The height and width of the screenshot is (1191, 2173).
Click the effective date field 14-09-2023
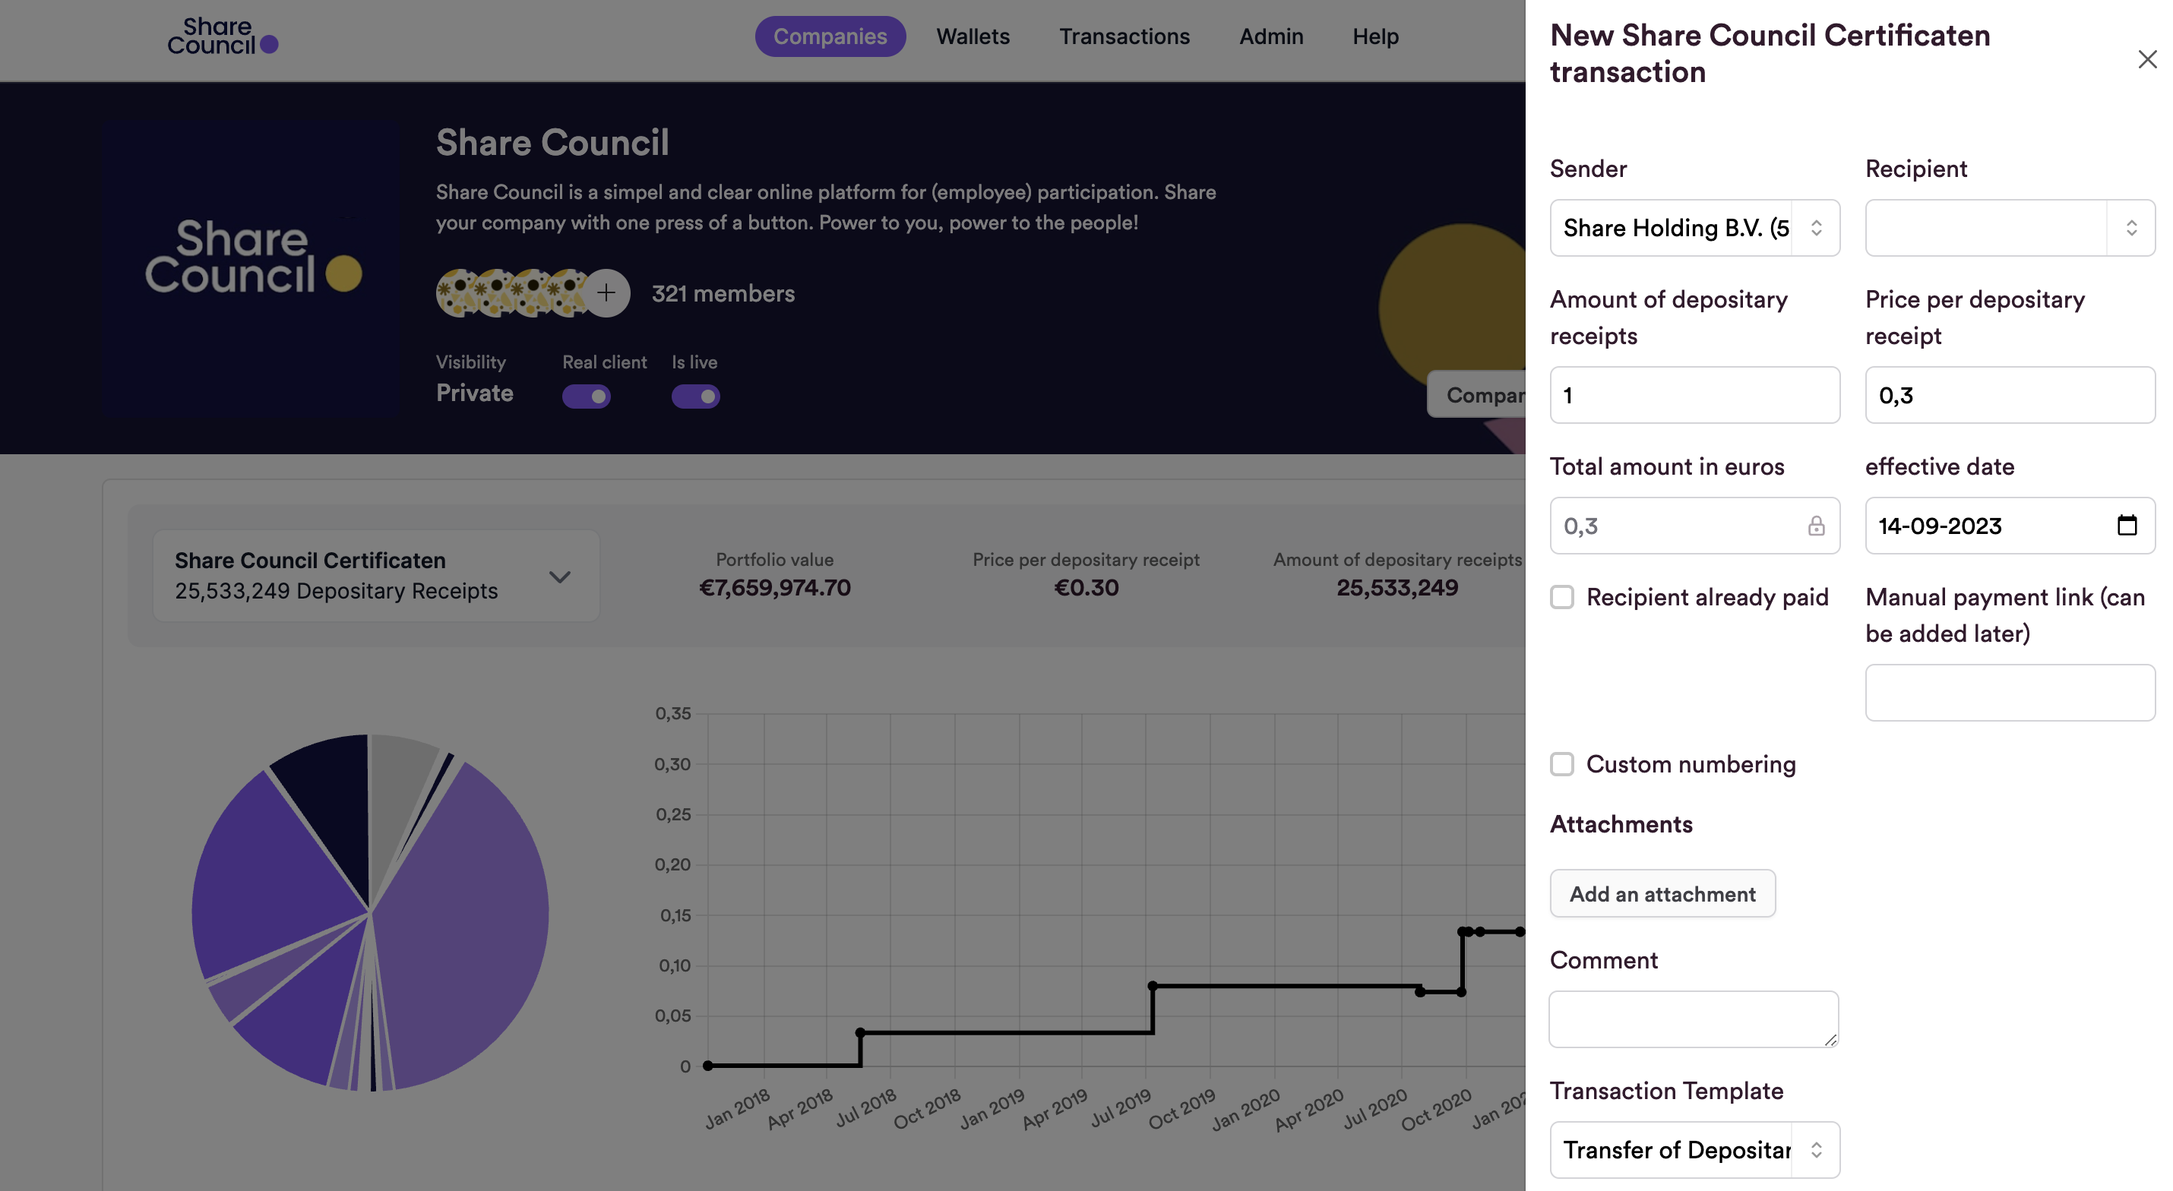(x=2010, y=526)
